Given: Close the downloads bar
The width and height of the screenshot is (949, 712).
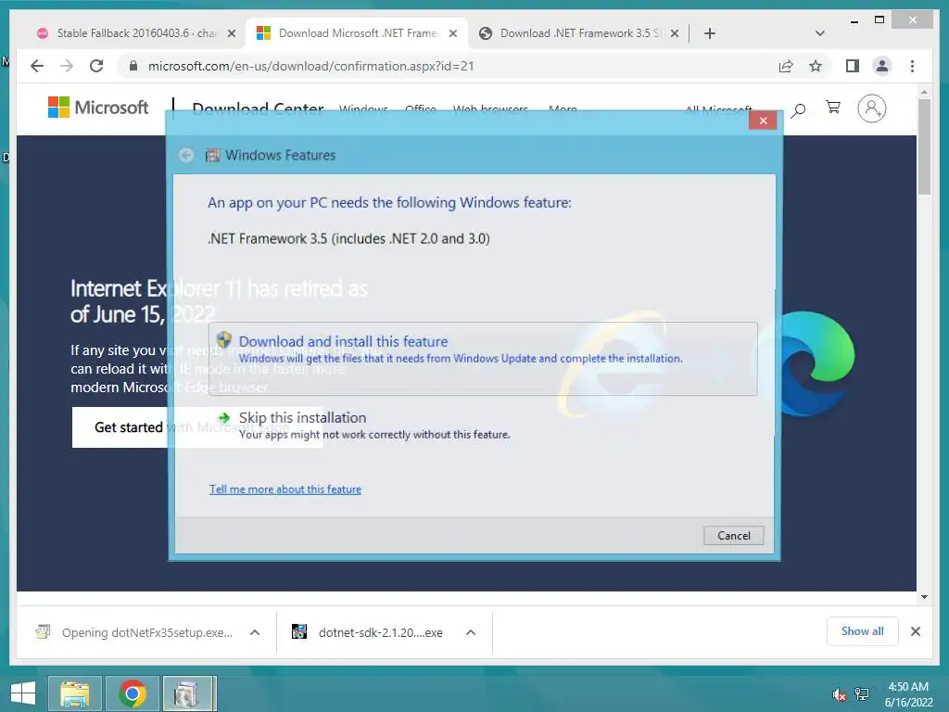Looking at the screenshot, I should point(916,631).
